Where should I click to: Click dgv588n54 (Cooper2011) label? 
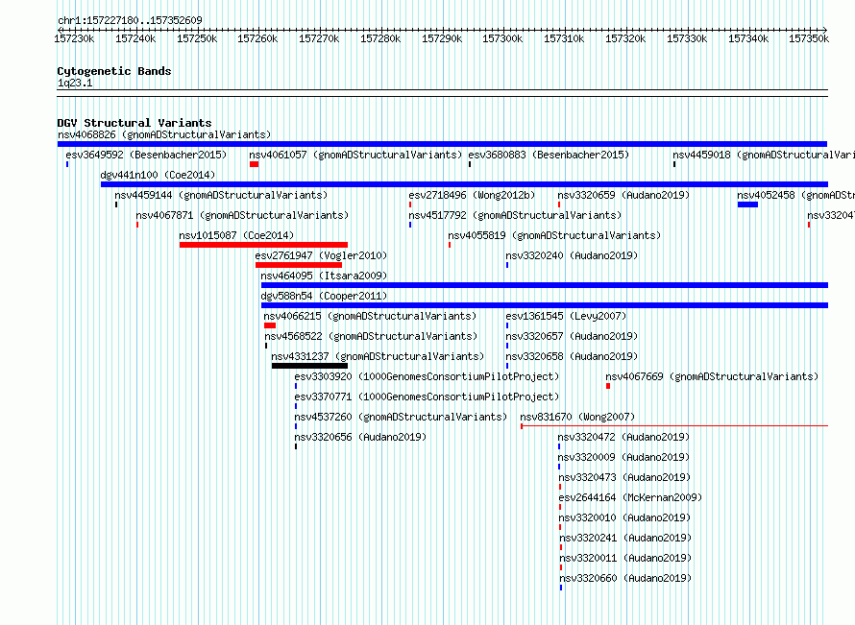324,296
